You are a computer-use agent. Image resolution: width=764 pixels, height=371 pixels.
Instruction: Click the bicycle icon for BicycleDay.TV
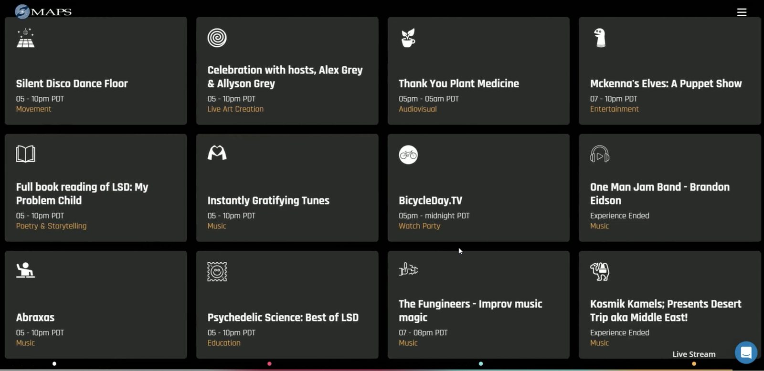coord(408,155)
